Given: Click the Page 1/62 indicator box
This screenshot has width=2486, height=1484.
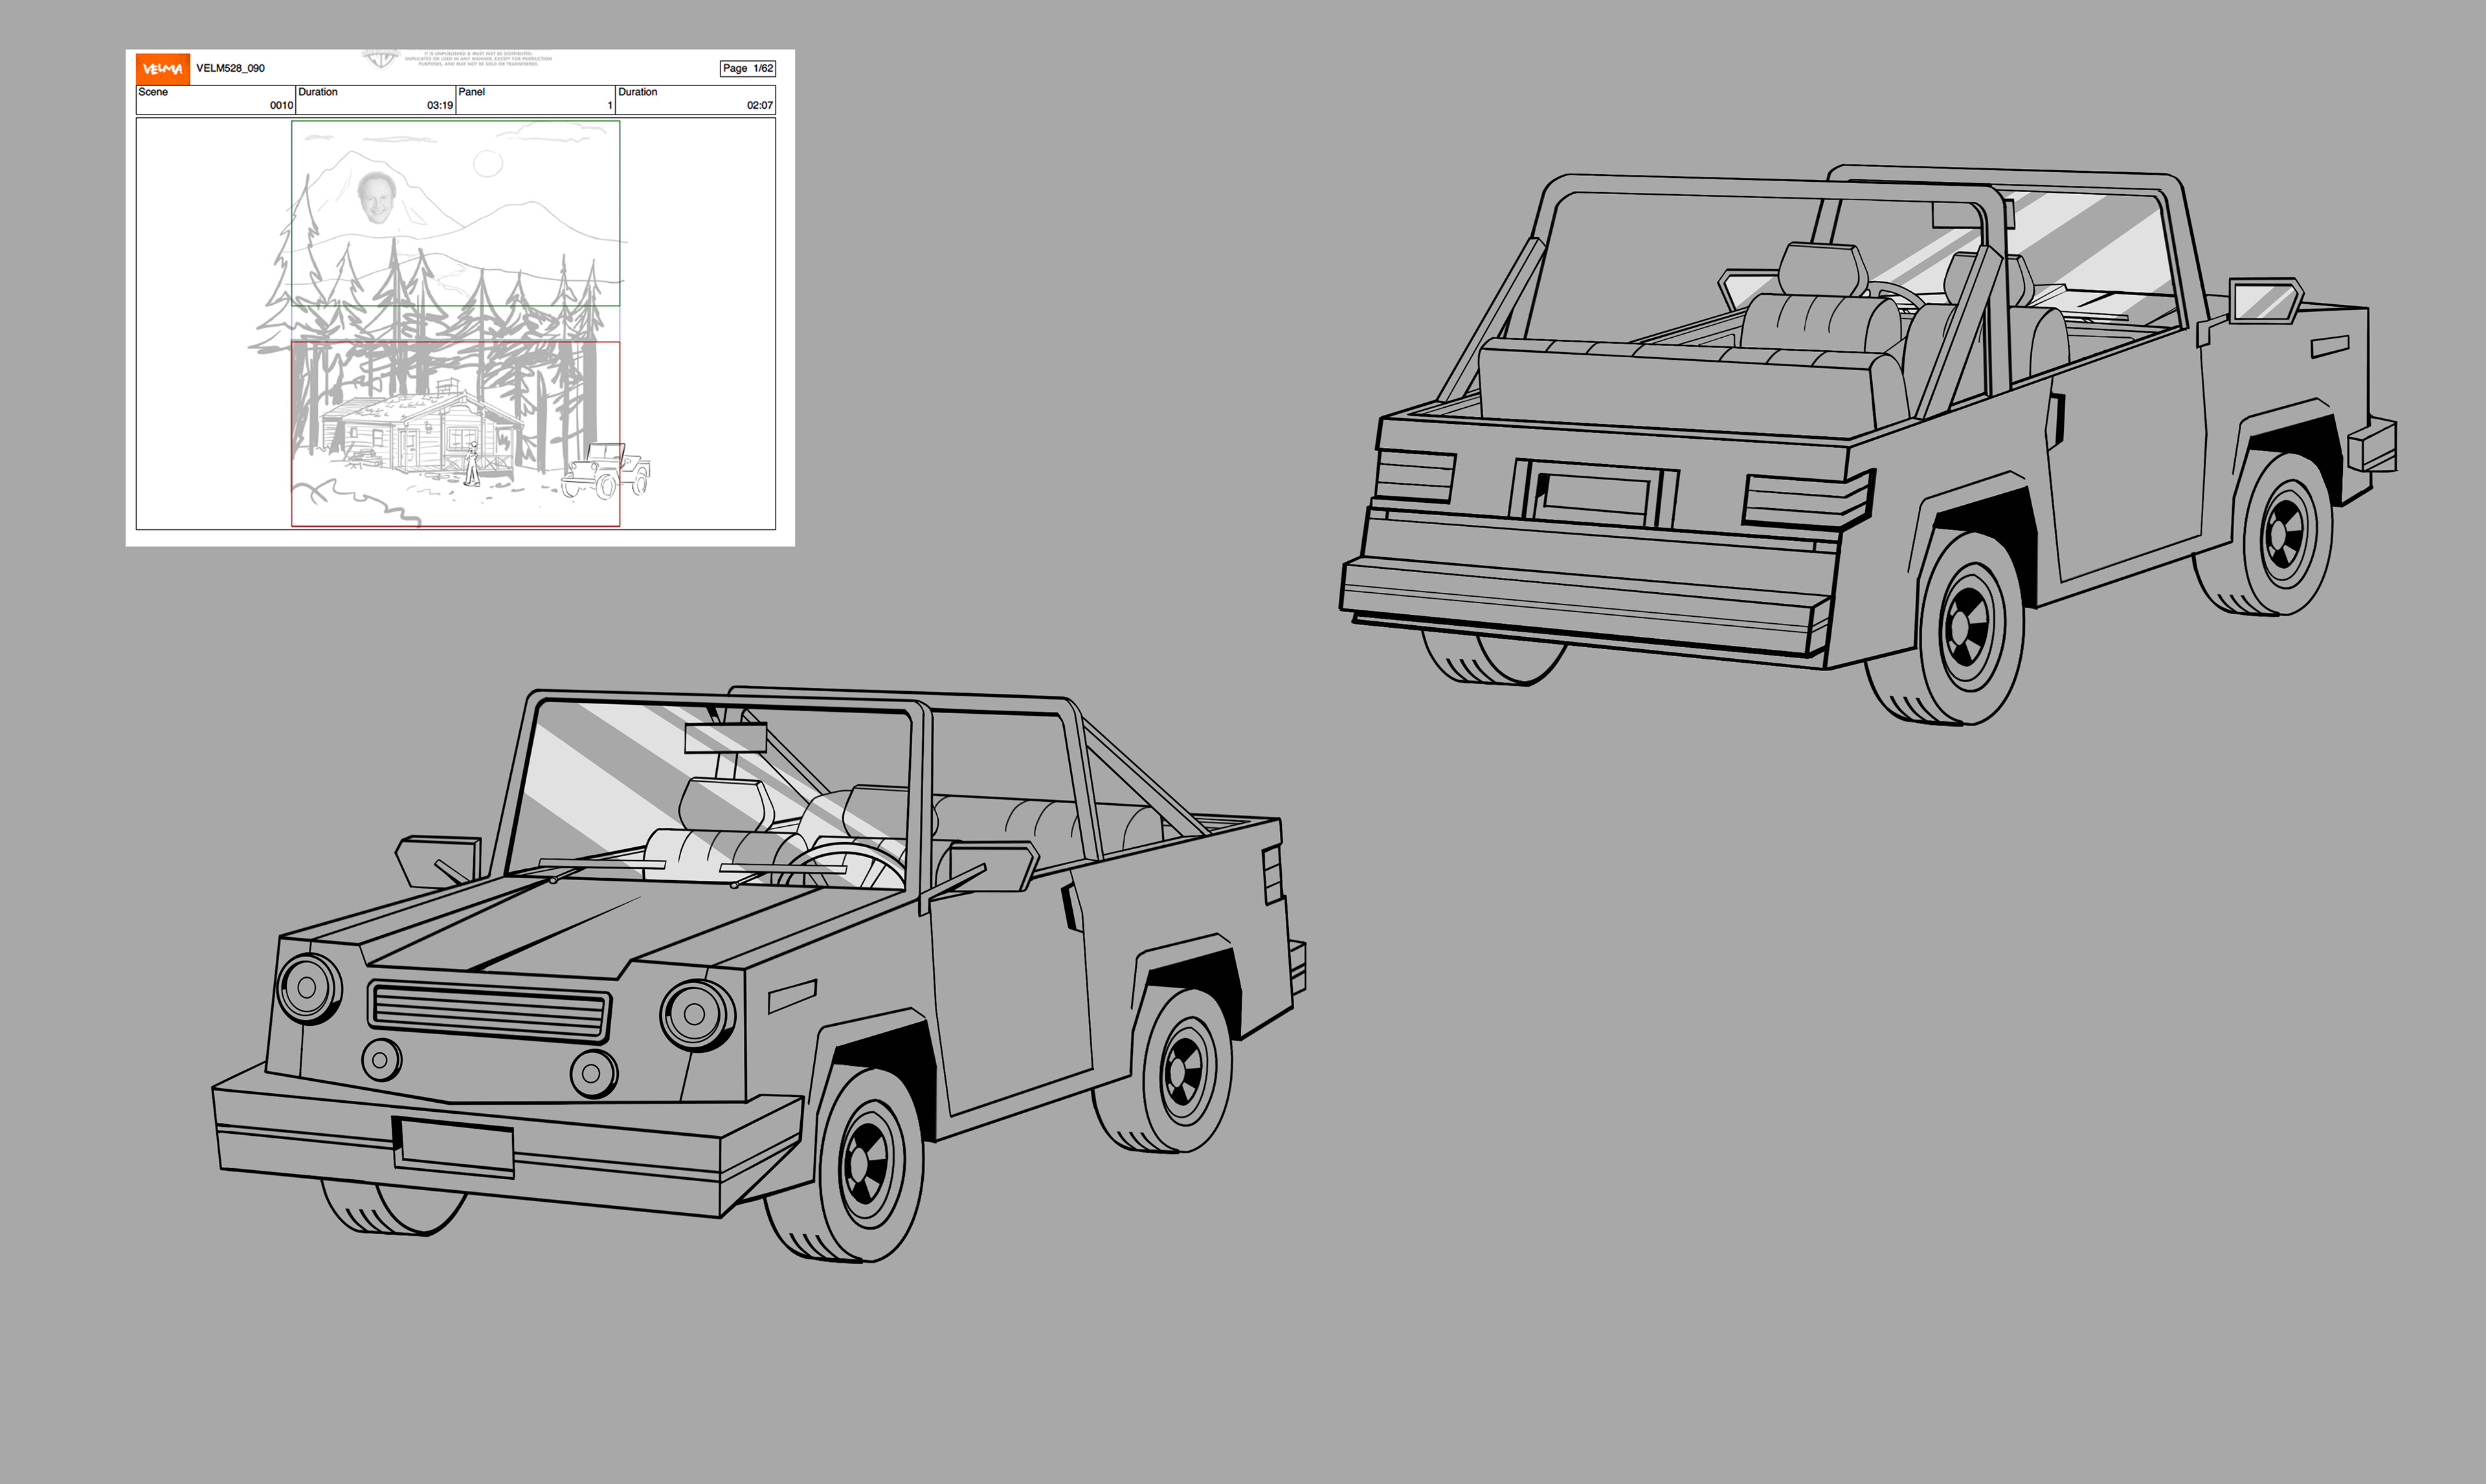Looking at the screenshot, I should [x=747, y=68].
